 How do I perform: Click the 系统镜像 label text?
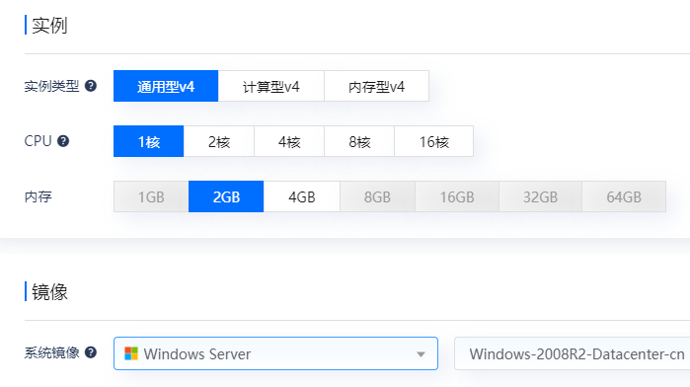point(51,352)
